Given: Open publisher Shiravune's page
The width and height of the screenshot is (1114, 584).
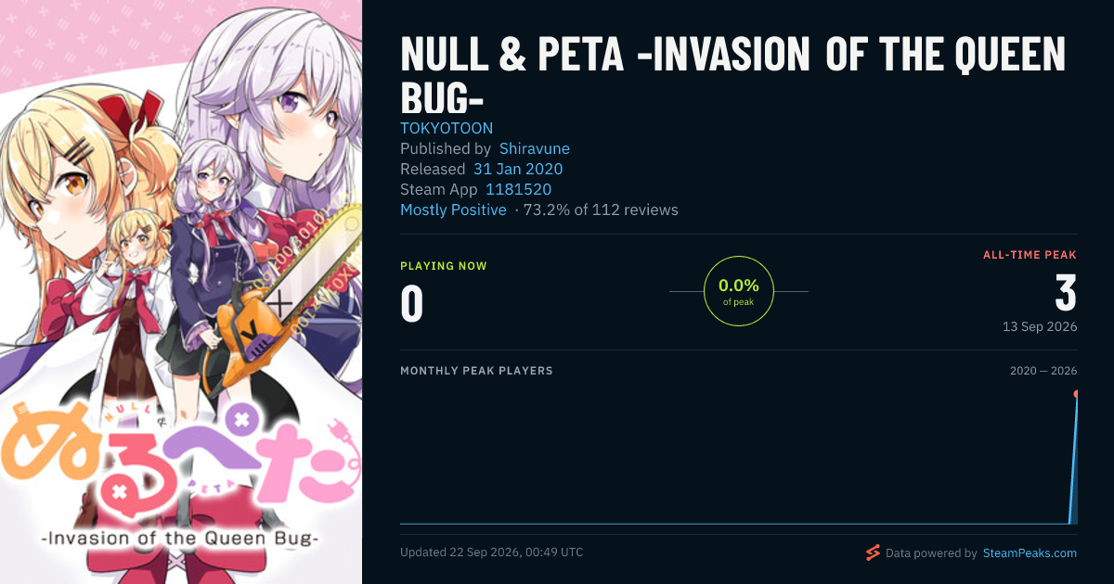Looking at the screenshot, I should pyautogui.click(x=535, y=148).
